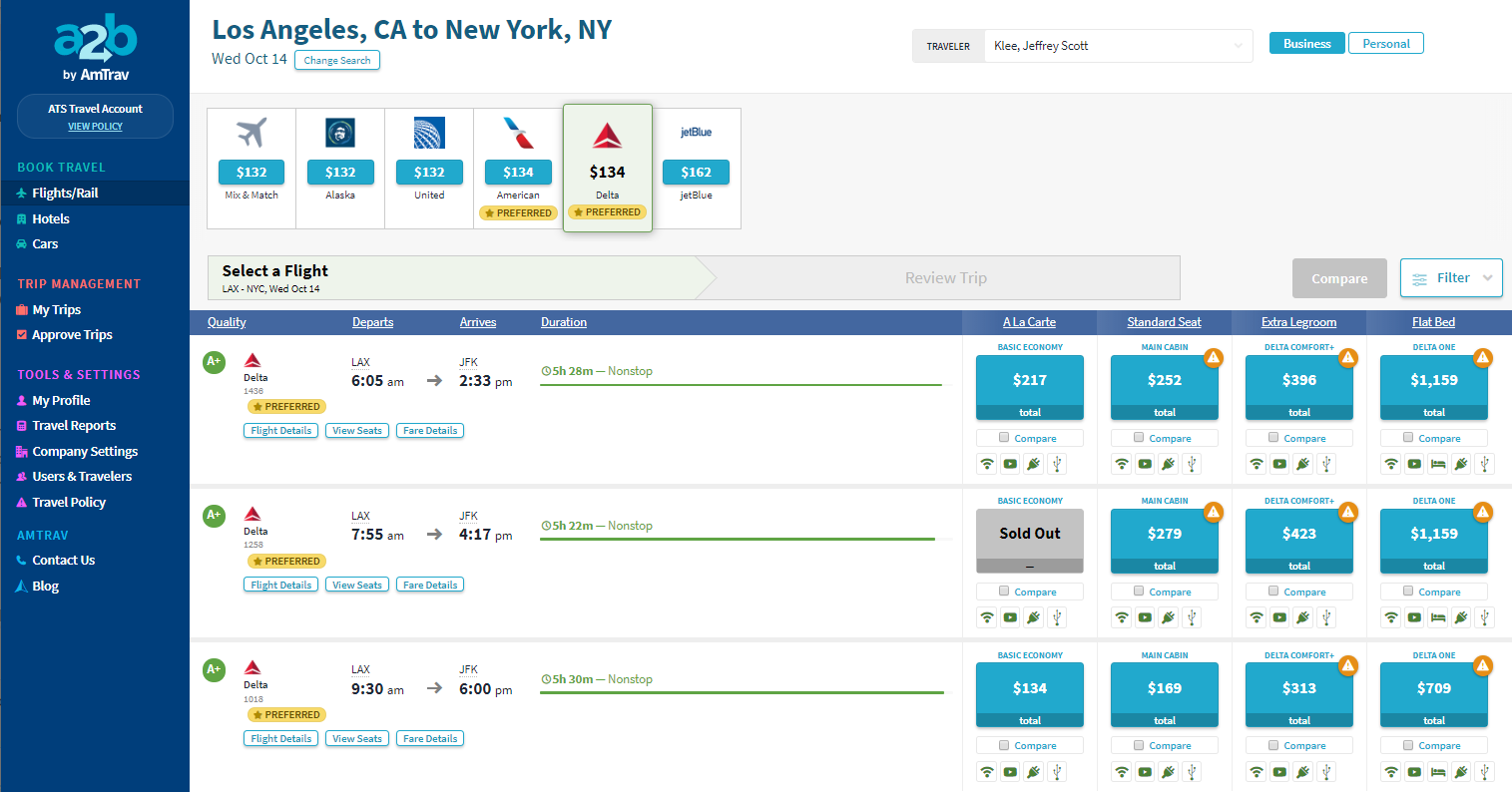Click the Wi-Fi icon under the $217 Basic Economy fare
This screenshot has height=792, width=1512.
click(x=987, y=464)
